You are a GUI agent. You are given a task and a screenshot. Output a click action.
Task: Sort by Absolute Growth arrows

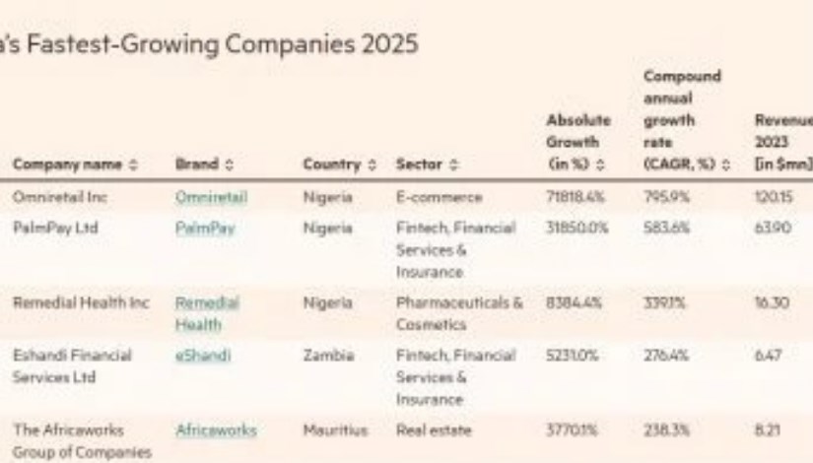tap(600, 165)
